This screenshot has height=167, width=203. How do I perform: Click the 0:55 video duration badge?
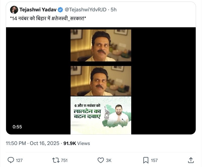point(17,127)
